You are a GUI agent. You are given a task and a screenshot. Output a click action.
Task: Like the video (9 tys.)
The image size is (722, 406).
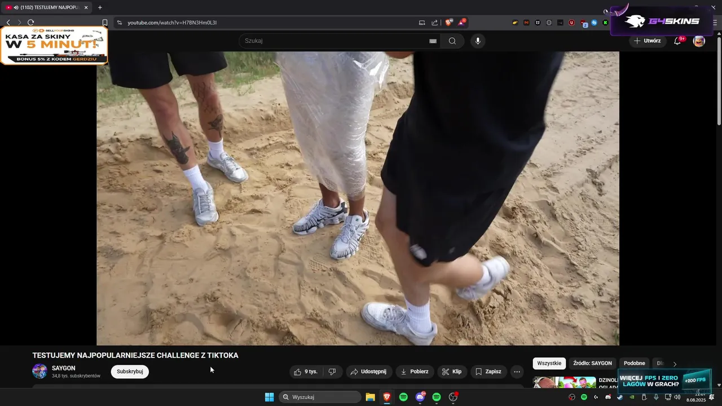pyautogui.click(x=306, y=372)
